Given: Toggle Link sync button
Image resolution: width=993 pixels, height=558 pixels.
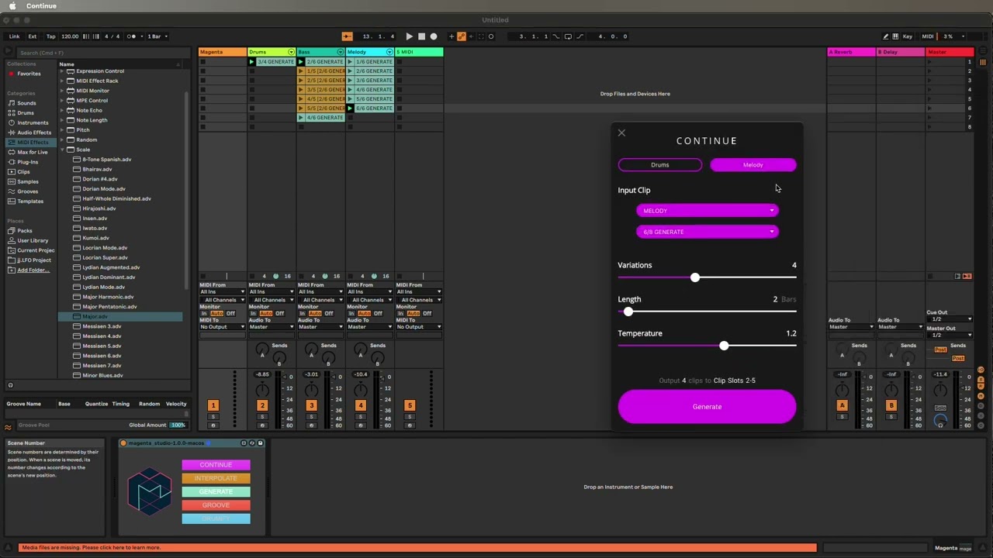Looking at the screenshot, I should coord(15,36).
